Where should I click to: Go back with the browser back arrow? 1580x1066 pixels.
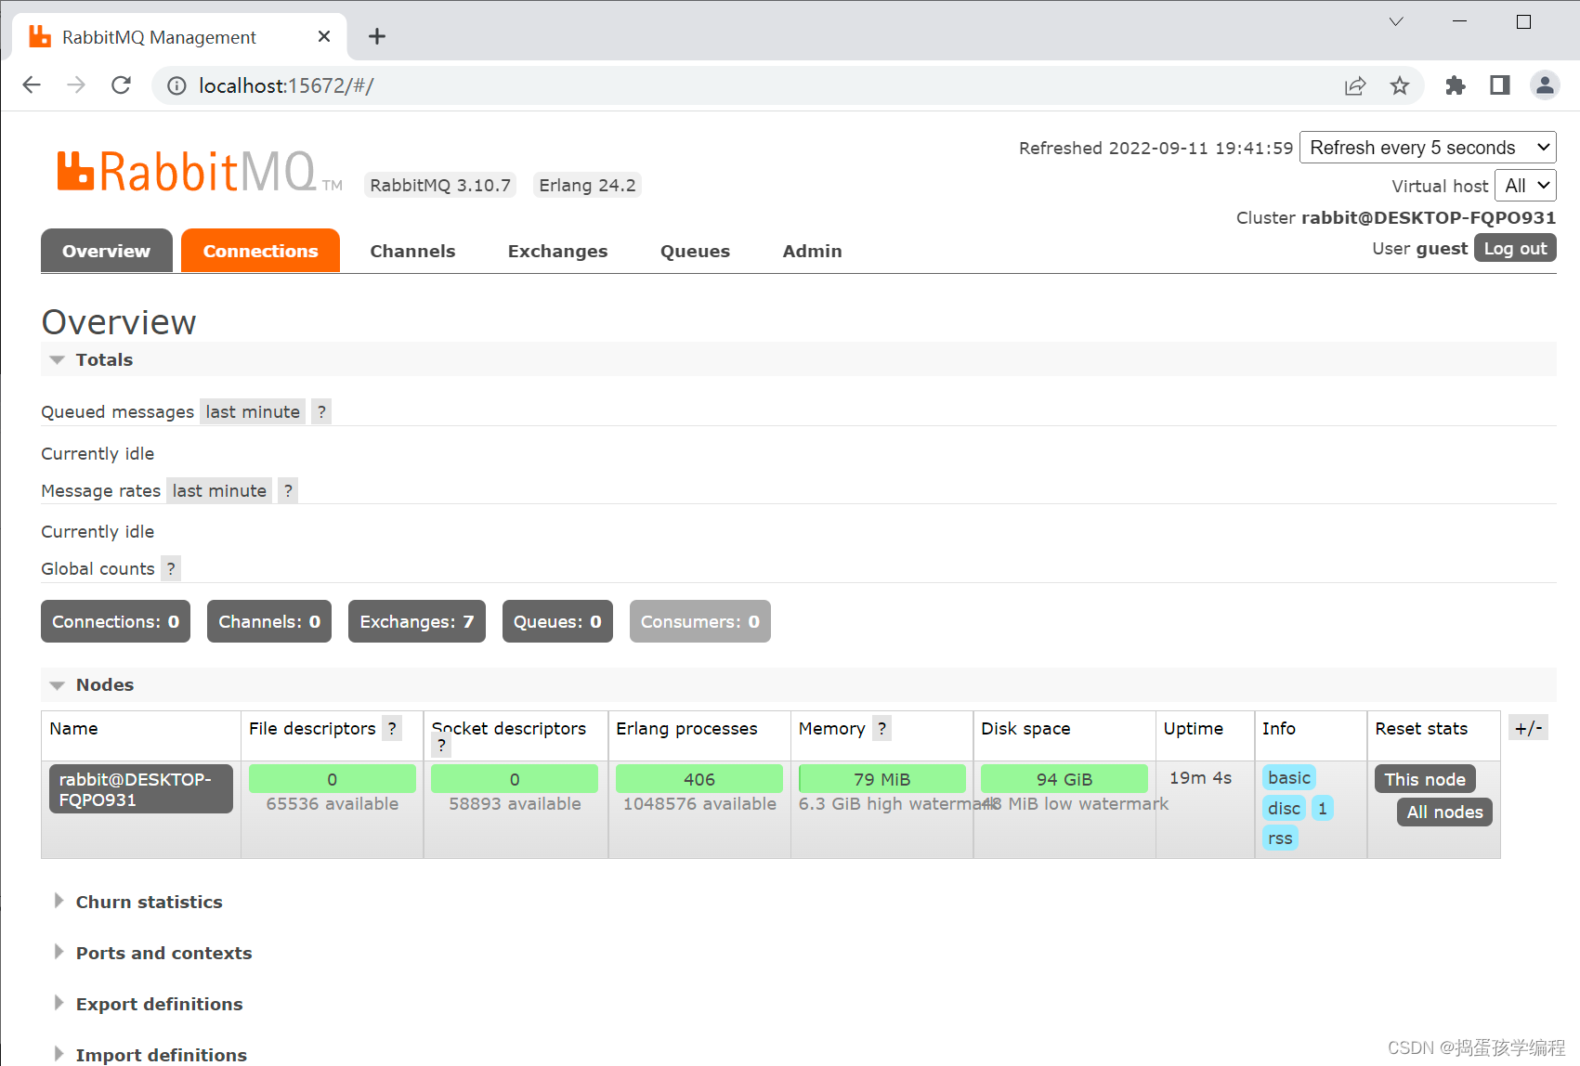tap(32, 85)
